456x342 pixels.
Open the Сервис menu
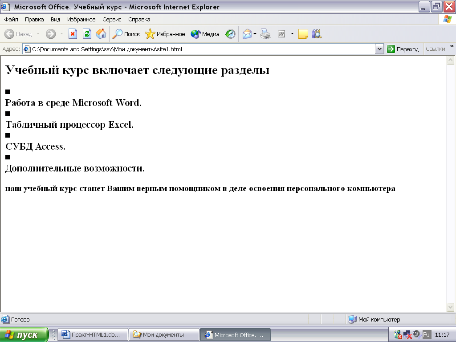coord(112,20)
